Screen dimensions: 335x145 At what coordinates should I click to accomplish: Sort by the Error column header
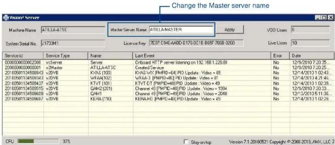[280, 55]
